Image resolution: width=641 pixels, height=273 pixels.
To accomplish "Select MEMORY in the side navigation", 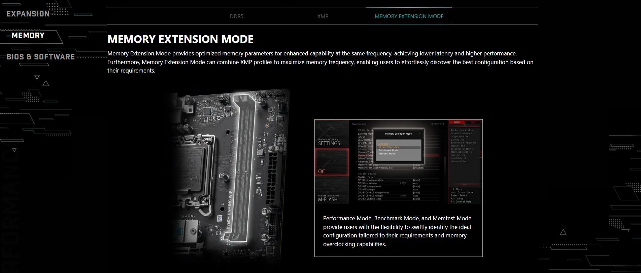I will (28, 36).
